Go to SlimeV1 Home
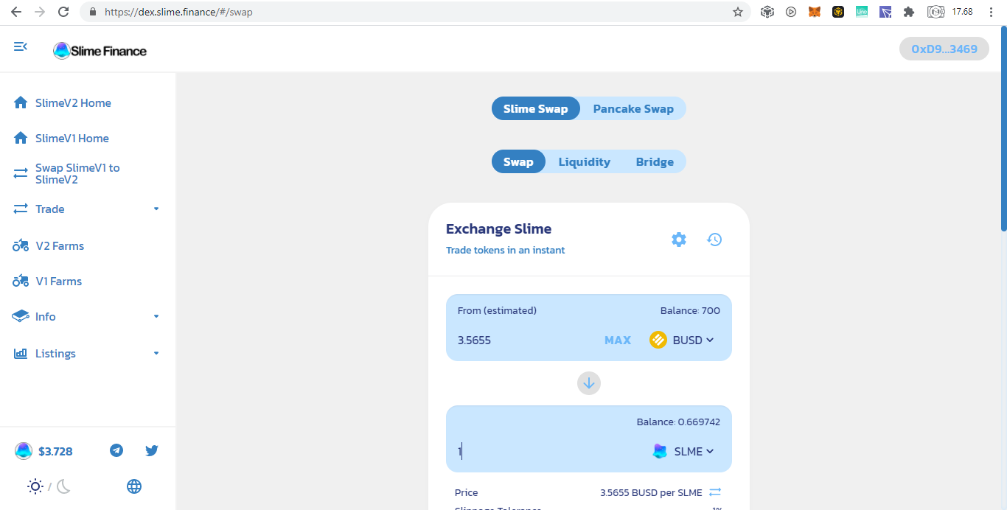This screenshot has width=1007, height=510. tap(72, 139)
